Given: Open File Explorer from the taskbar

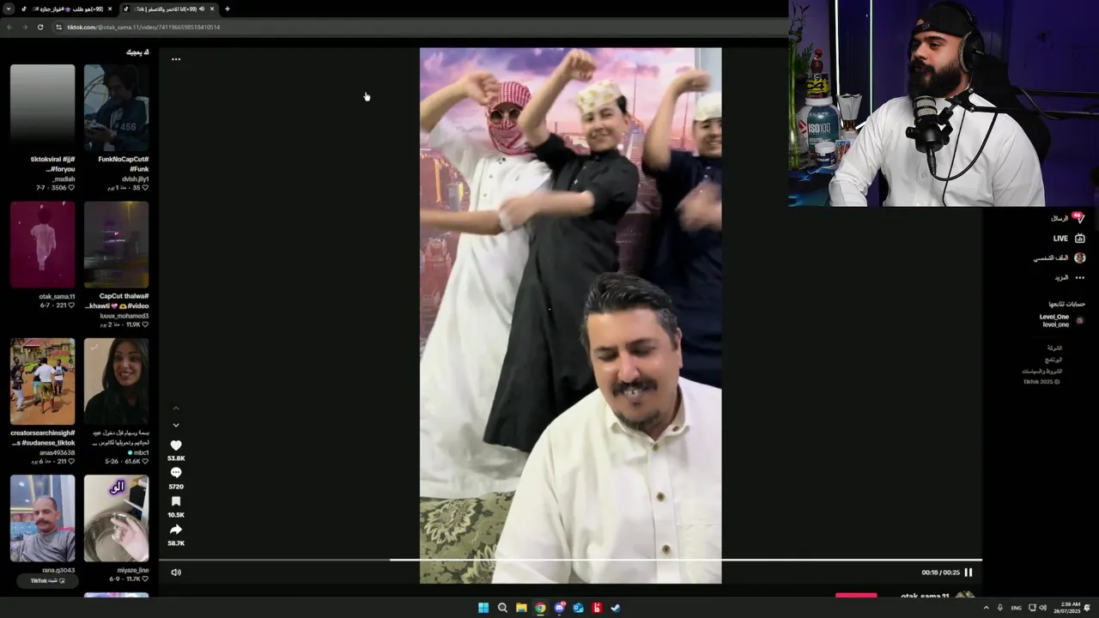Looking at the screenshot, I should point(521,608).
